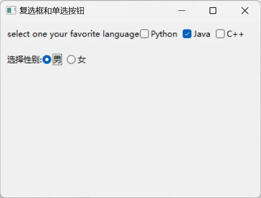Click the 选择性别: label
The height and width of the screenshot is (198, 261).
pos(24,60)
